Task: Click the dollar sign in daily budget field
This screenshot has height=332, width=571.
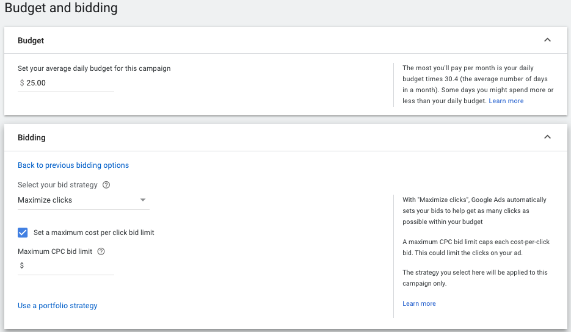Action: pyautogui.click(x=22, y=83)
